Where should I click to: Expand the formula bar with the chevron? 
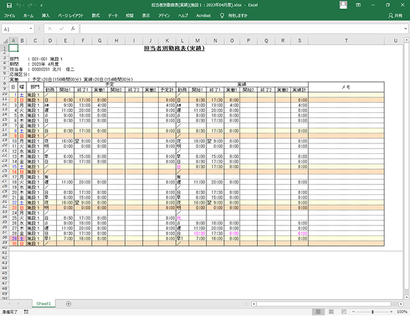pos(404,29)
